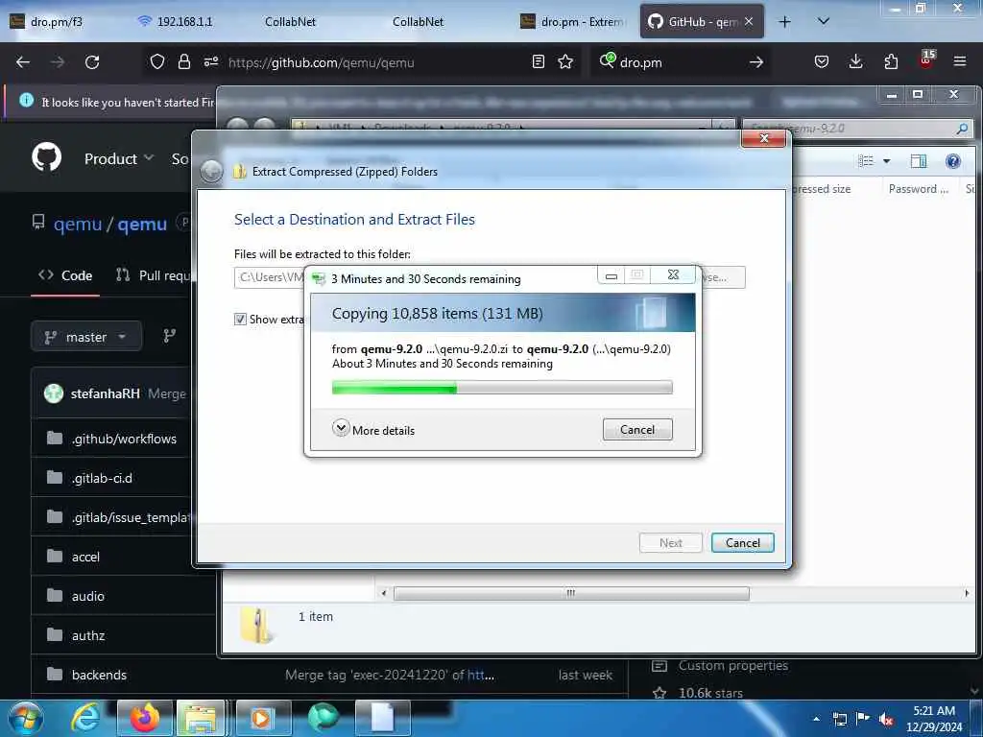Open the qemu repository name link
983x737 pixels.
[x=142, y=224]
